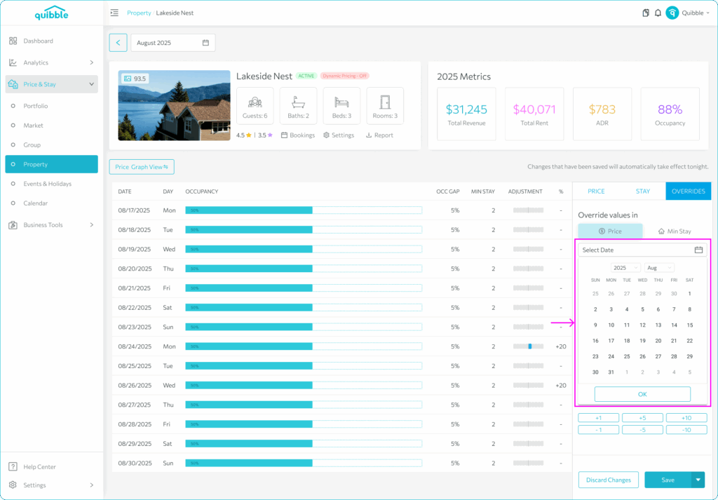The image size is (718, 500).
Task: Click the 93.5 image score badge
Action: coord(135,79)
